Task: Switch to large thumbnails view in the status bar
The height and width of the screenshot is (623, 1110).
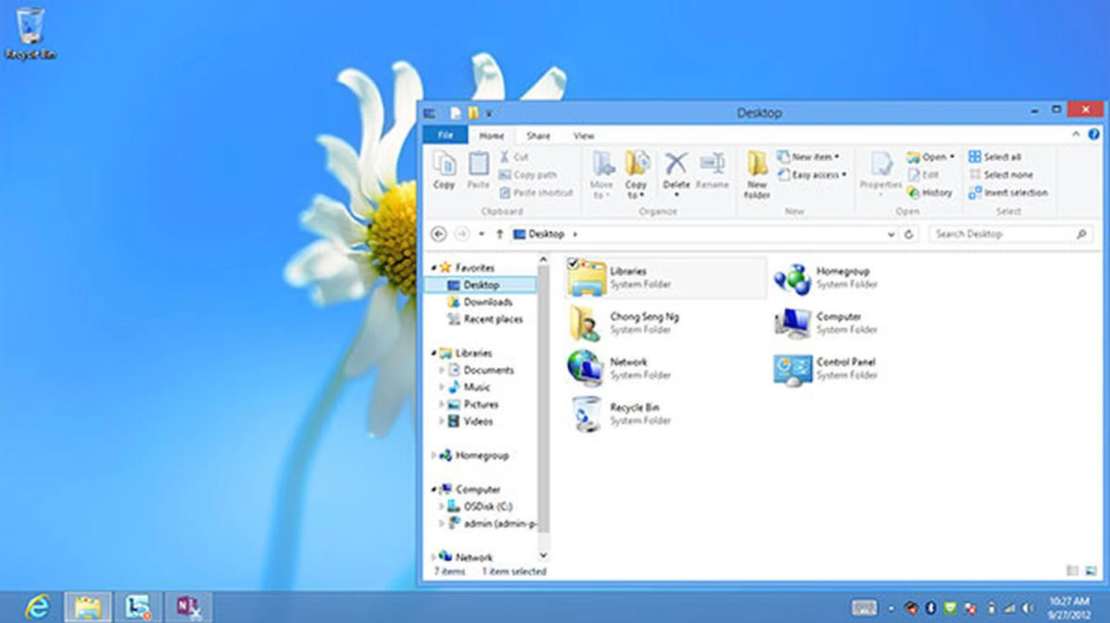Action: tap(1090, 571)
